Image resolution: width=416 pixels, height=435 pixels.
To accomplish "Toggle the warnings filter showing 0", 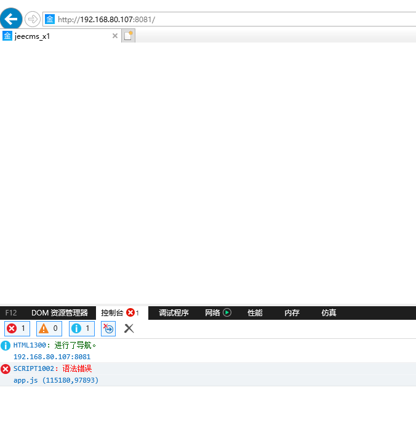I will click(x=49, y=328).
